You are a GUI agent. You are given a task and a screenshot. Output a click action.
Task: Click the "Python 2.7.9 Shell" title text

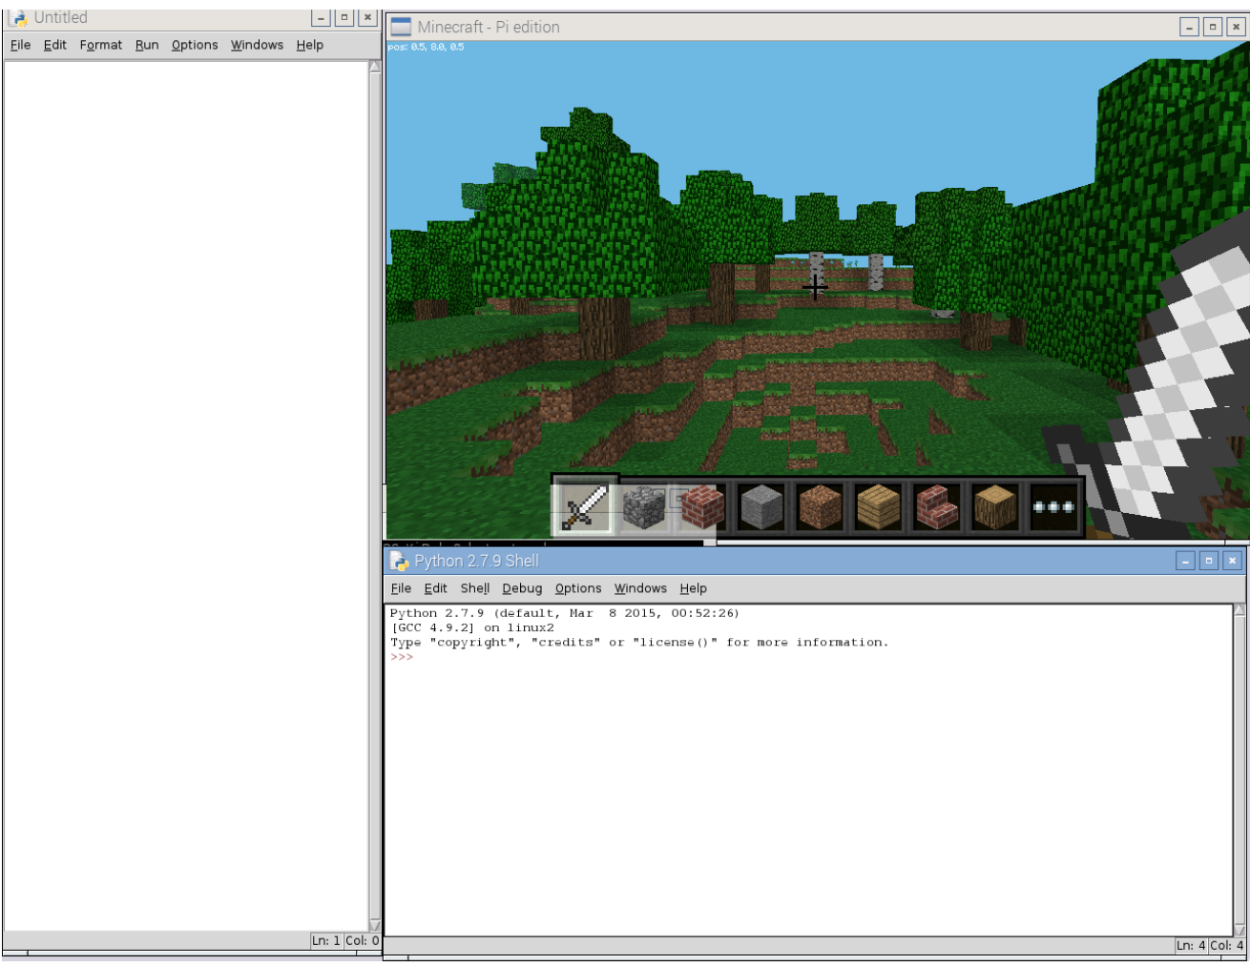(x=476, y=561)
